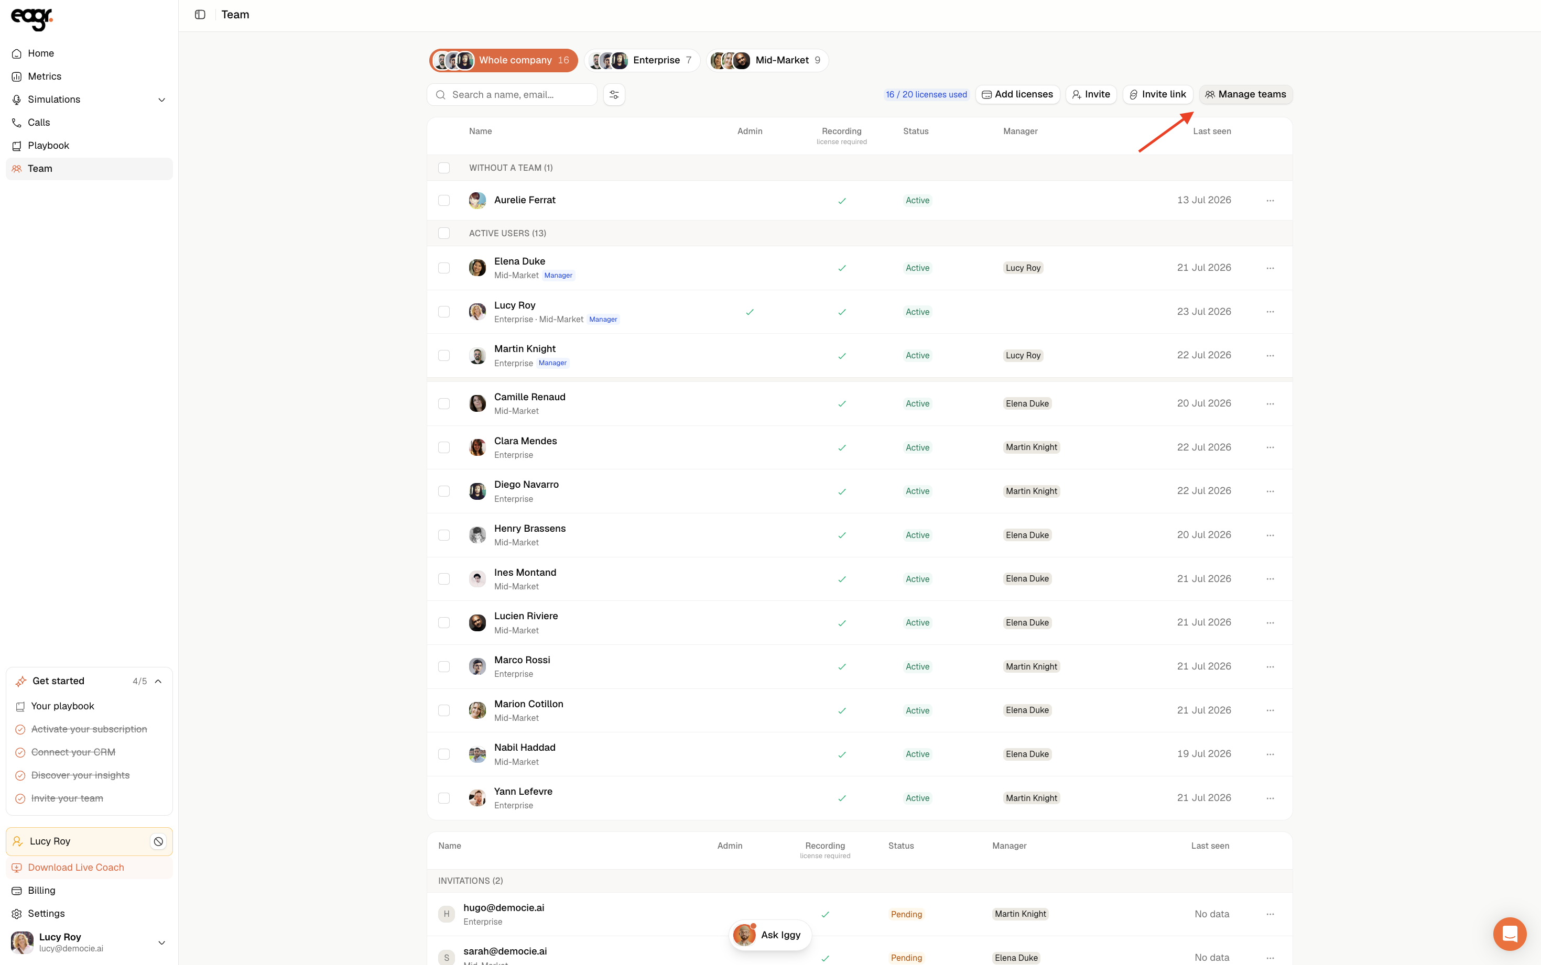Click Active status for Nabil Haddad
The image size is (1541, 965).
[917, 754]
